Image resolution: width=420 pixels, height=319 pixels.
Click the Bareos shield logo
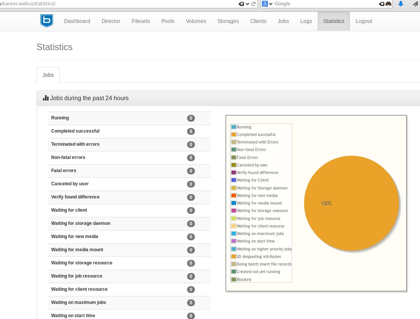coord(47,21)
